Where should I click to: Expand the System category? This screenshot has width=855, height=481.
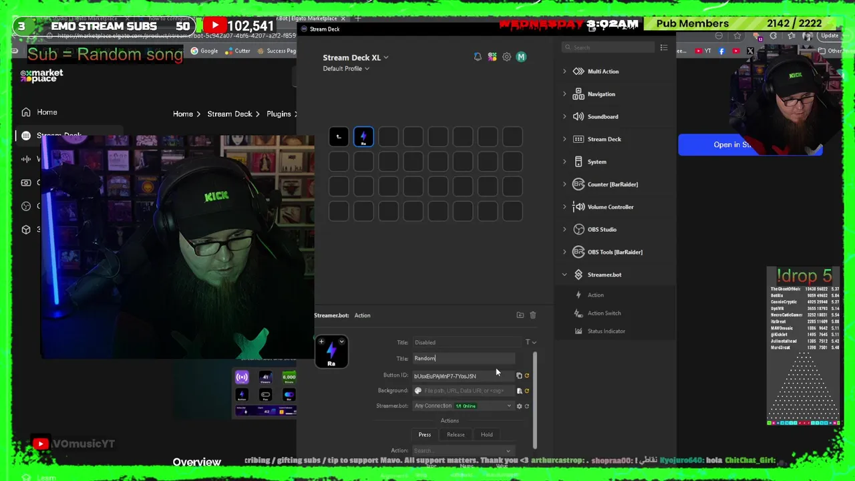click(564, 162)
